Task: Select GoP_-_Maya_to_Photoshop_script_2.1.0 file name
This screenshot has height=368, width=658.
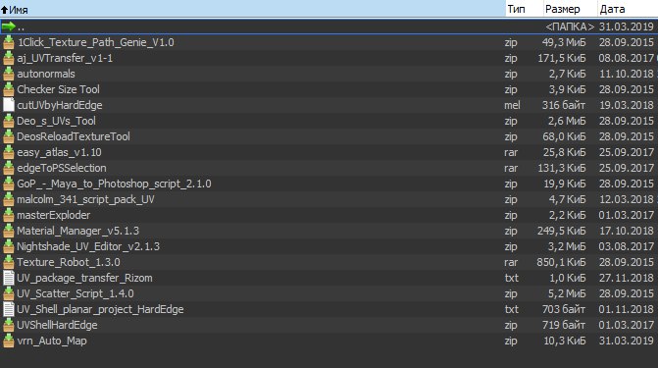Action: click(114, 184)
